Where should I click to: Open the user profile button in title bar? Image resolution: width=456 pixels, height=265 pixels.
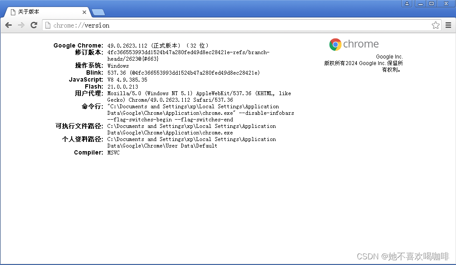[x=407, y=3]
